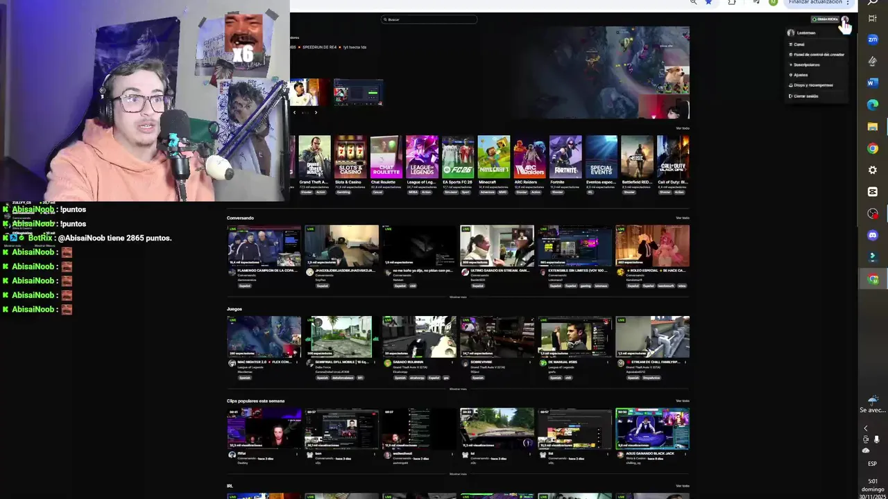Screen dimensions: 888x499
Task: Go to previous featured stream arrow
Action: 294,112
